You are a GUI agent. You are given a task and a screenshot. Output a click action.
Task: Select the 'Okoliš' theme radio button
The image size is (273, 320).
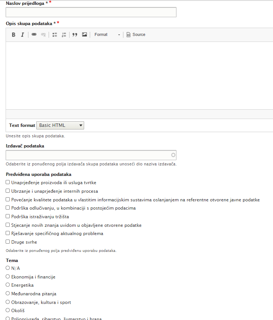coord(8,310)
